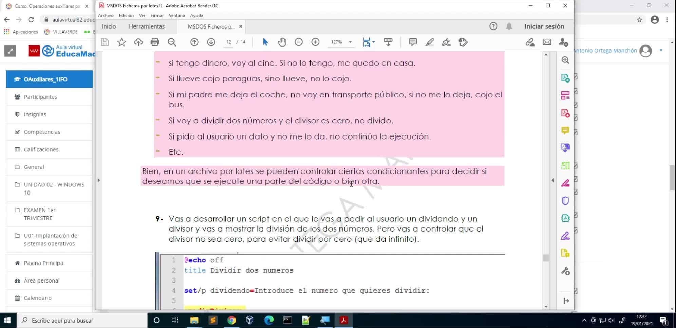
Task: Open Participantes in course sidebar
Action: (49, 97)
